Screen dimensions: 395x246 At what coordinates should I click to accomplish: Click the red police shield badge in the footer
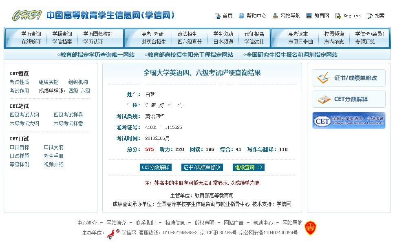pyautogui.click(x=310, y=228)
